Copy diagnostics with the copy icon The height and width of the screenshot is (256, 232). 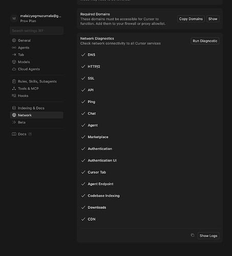point(193,236)
